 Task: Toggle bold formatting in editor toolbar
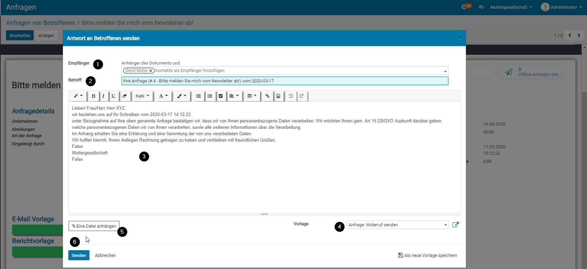point(94,96)
